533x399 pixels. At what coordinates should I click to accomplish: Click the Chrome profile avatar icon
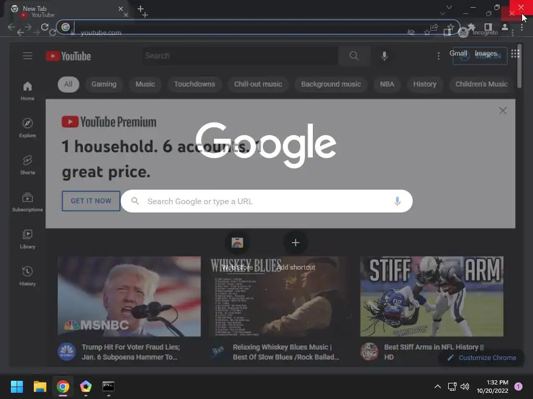click(x=505, y=27)
